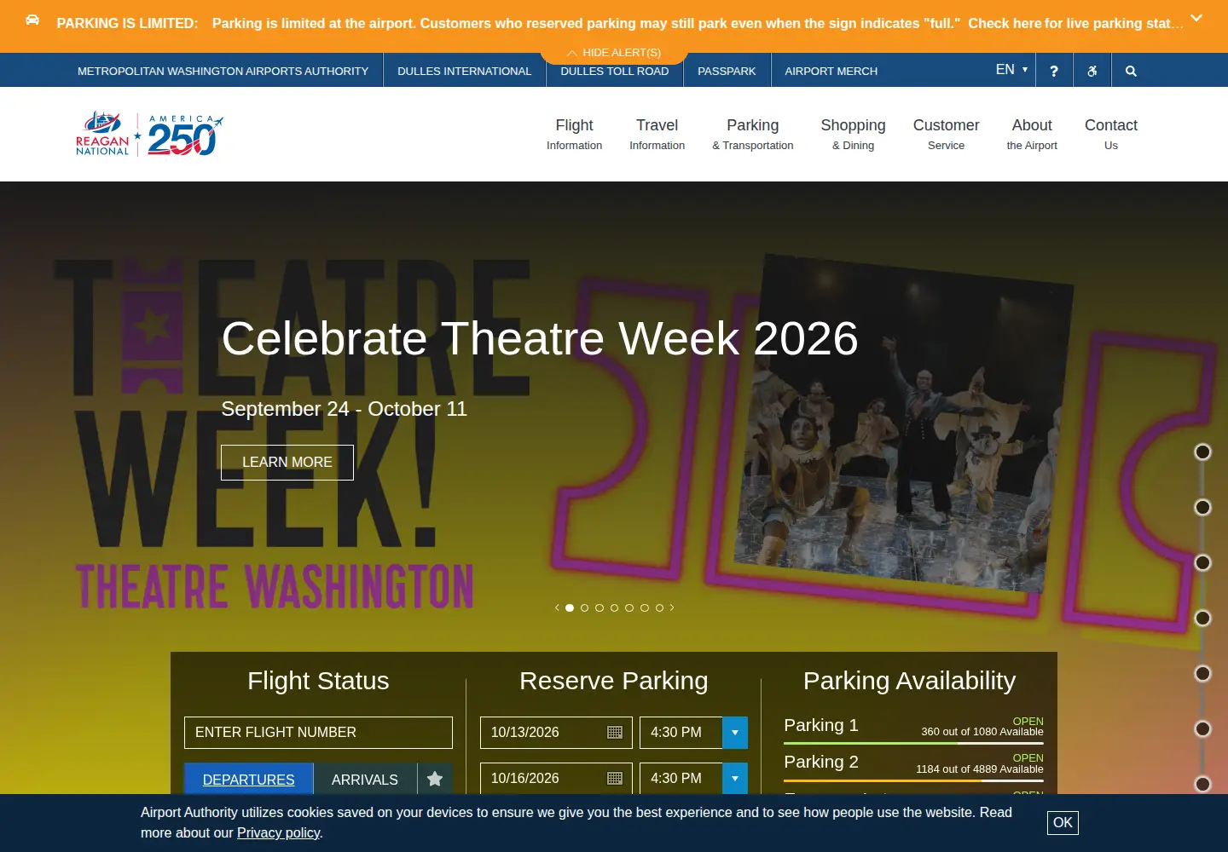1228x852 pixels.
Task: Click the ENTER FLIGHT NUMBER field
Action: tap(318, 733)
